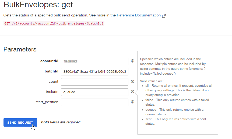
Task: Click info icon beside accountId field
Action: 132,61
